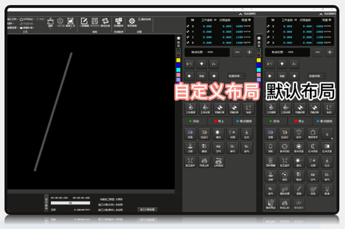345x229 pixels.
Task: Click the laser burst icon in left panel
Action: (218, 132)
